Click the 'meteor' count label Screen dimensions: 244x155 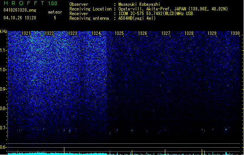55,12
